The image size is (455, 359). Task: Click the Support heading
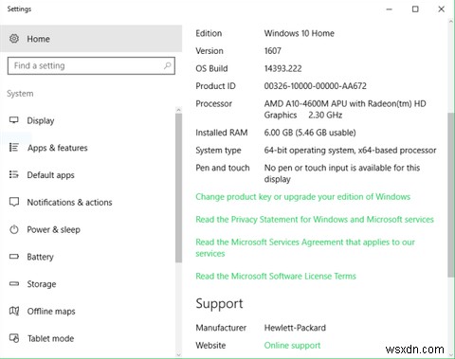click(219, 304)
